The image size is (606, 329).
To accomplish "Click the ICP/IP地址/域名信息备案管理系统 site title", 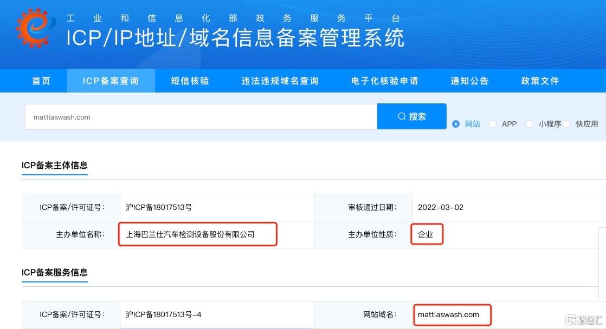I will (235, 38).
